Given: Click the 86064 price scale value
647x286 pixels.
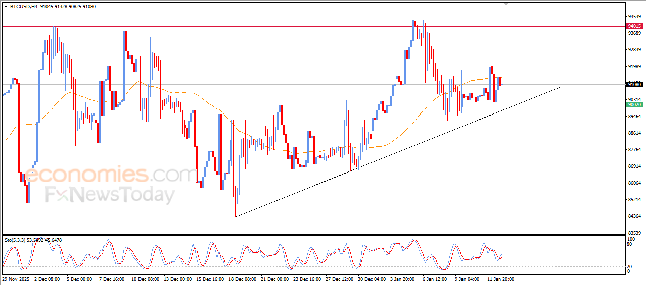Looking at the screenshot, I should tap(634, 183).
